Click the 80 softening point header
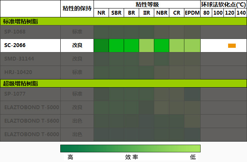 pyautogui.click(x=206, y=13)
